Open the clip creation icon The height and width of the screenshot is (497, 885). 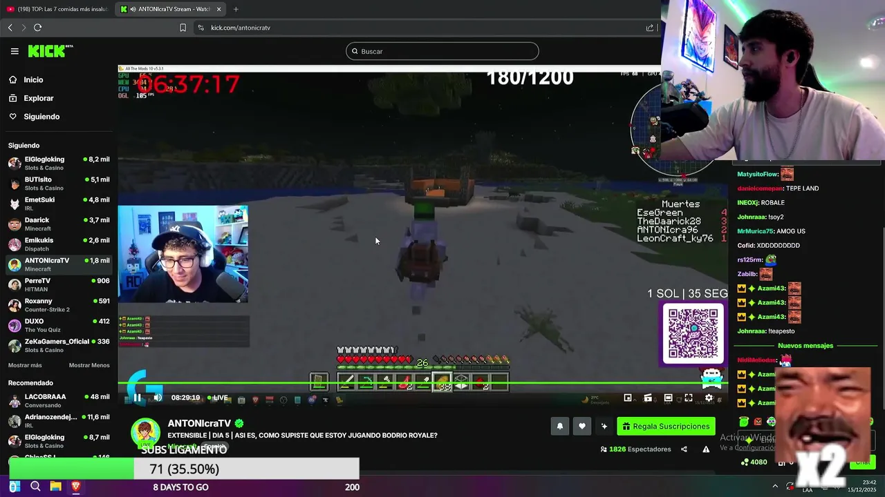point(648,398)
